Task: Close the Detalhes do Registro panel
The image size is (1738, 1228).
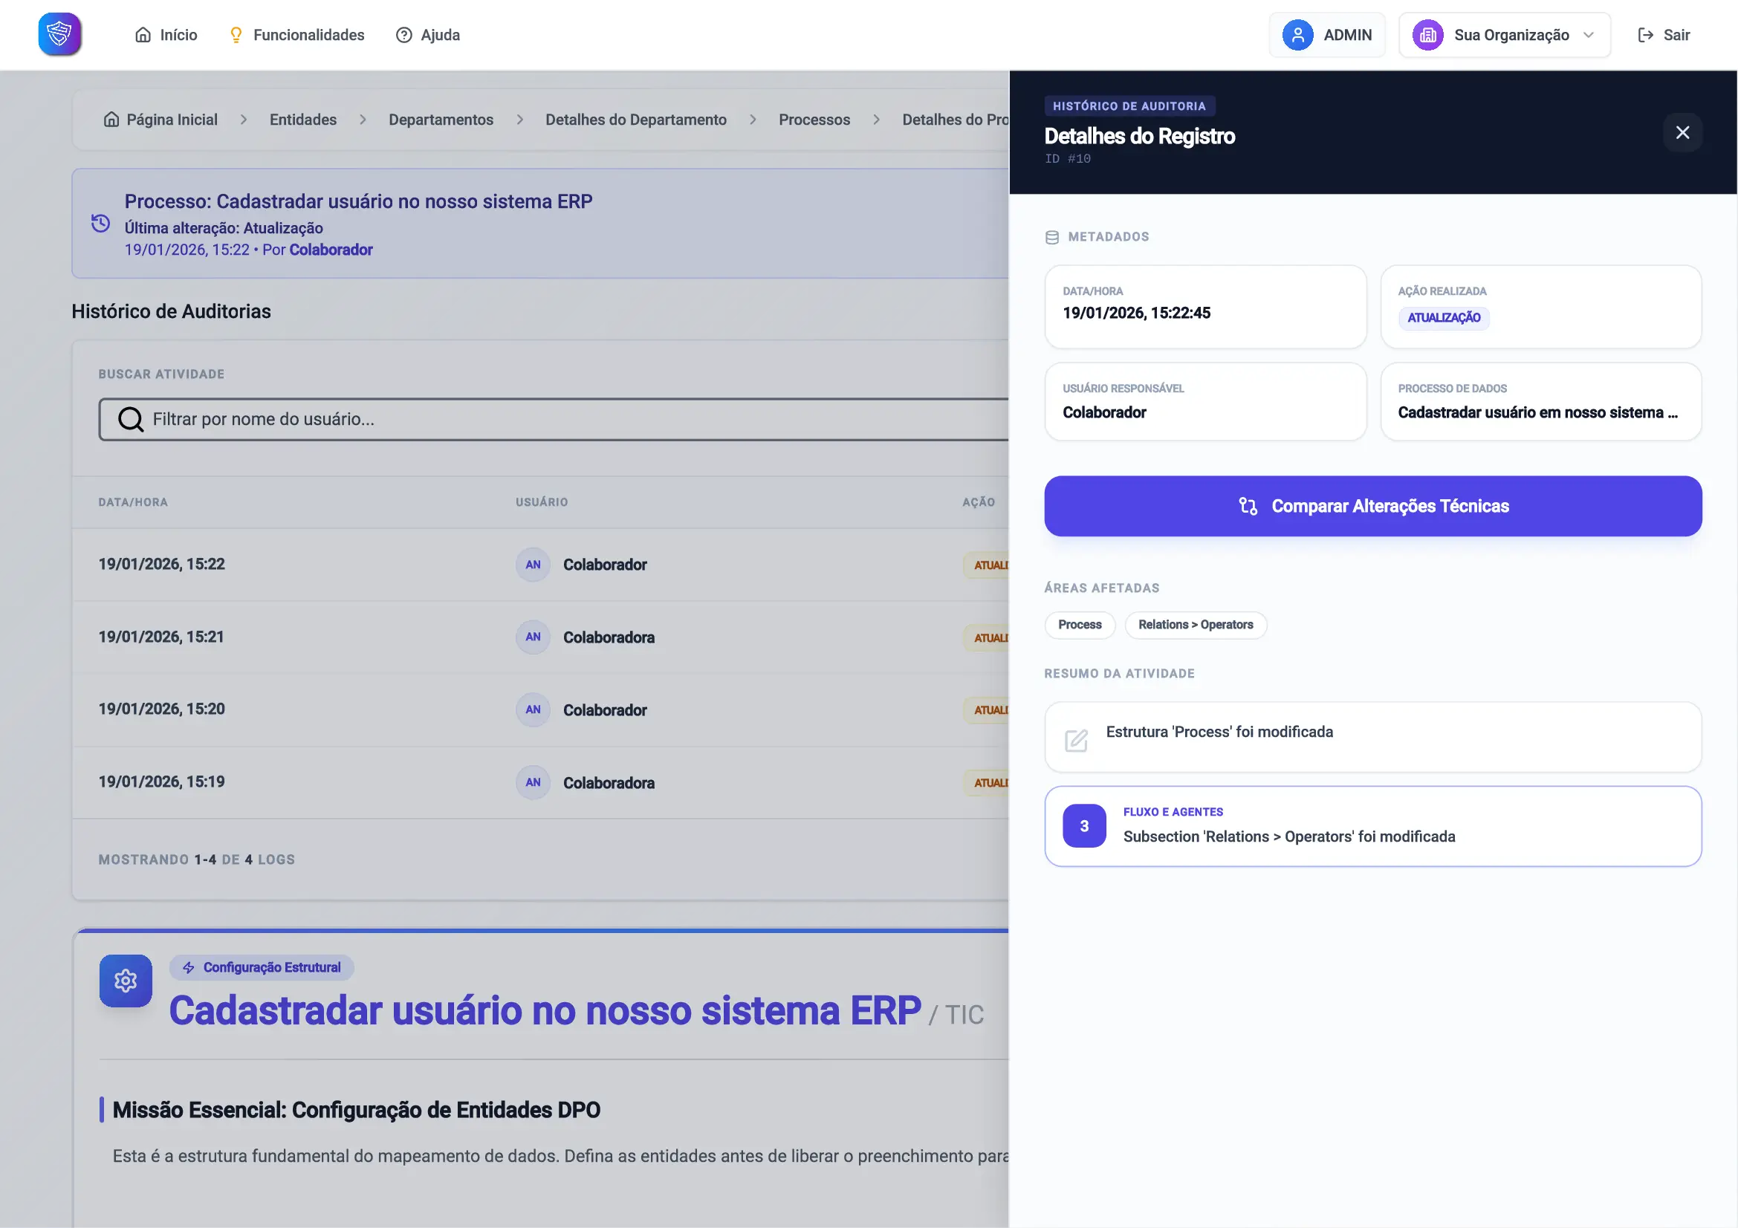Action: [1682, 131]
